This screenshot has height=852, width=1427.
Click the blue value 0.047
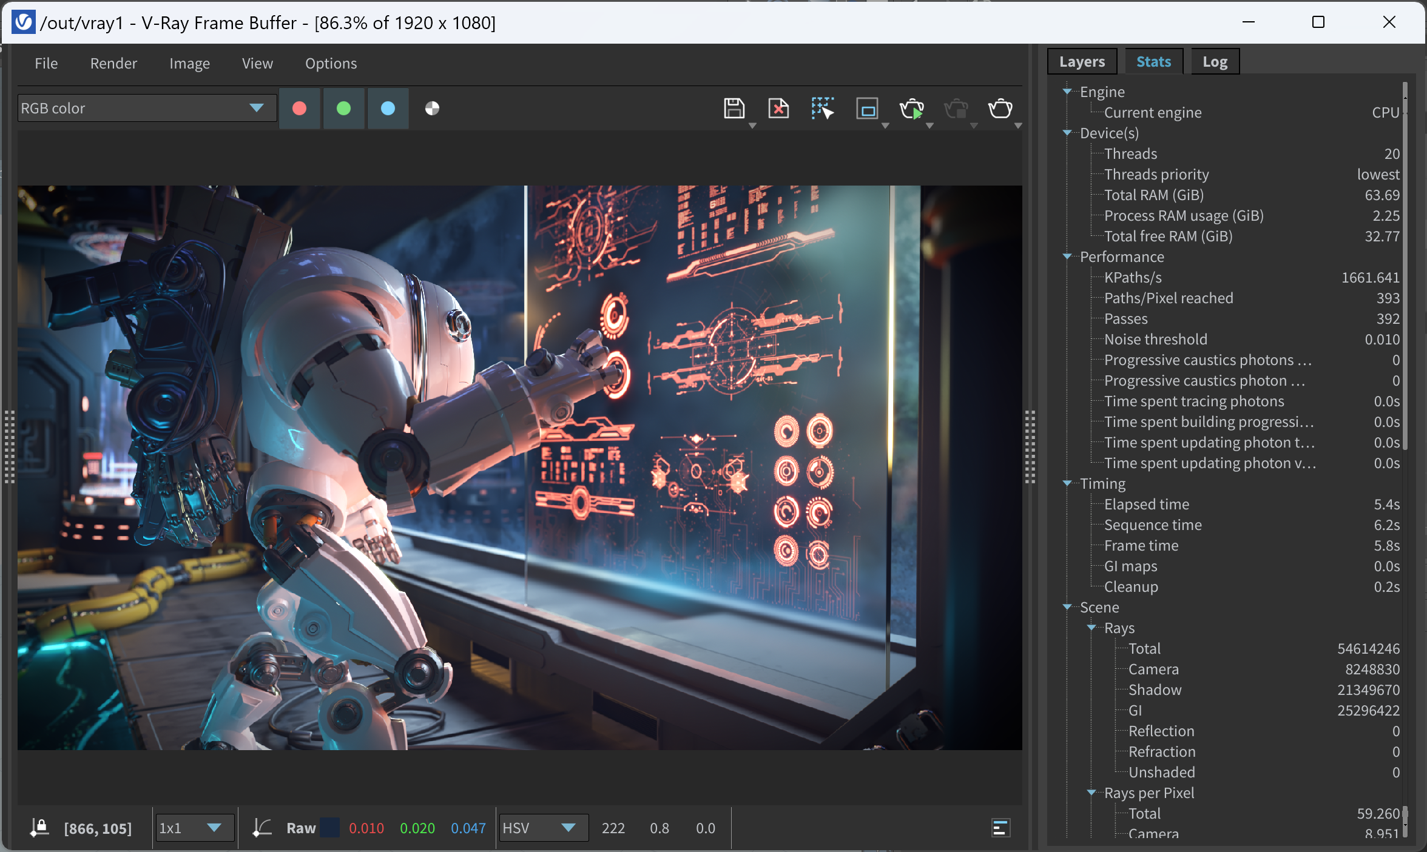pyautogui.click(x=468, y=828)
